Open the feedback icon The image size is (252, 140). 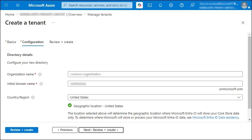point(192,5)
